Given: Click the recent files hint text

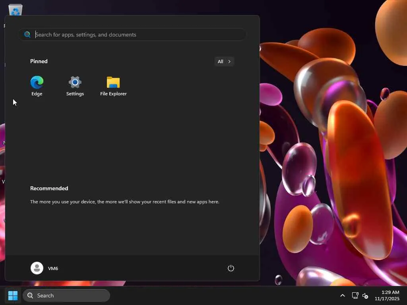Looking at the screenshot, I should point(124,201).
